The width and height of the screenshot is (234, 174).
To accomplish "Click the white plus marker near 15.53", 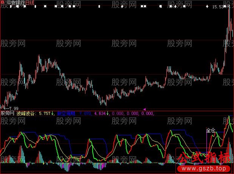I will [x=207, y=7].
